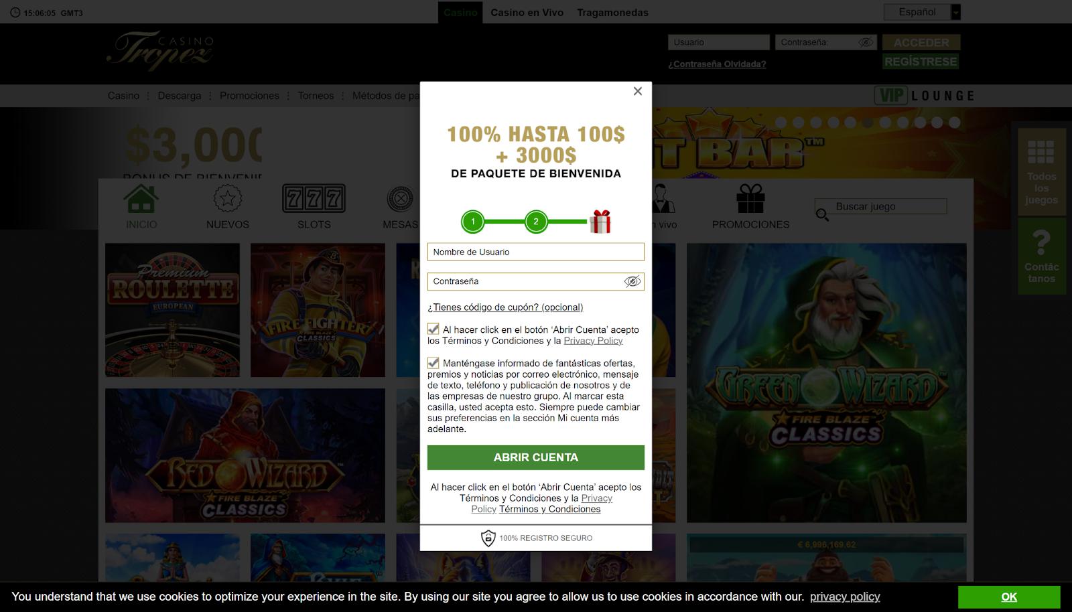This screenshot has width=1072, height=612.
Task: Open the Green Wizard game thumbnail
Action: click(827, 382)
